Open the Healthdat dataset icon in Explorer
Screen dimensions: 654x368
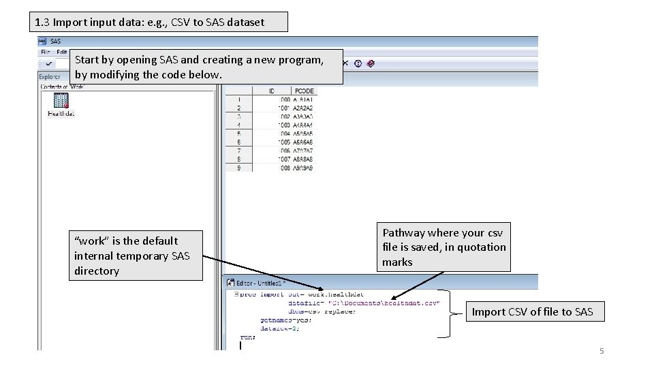click(x=61, y=101)
